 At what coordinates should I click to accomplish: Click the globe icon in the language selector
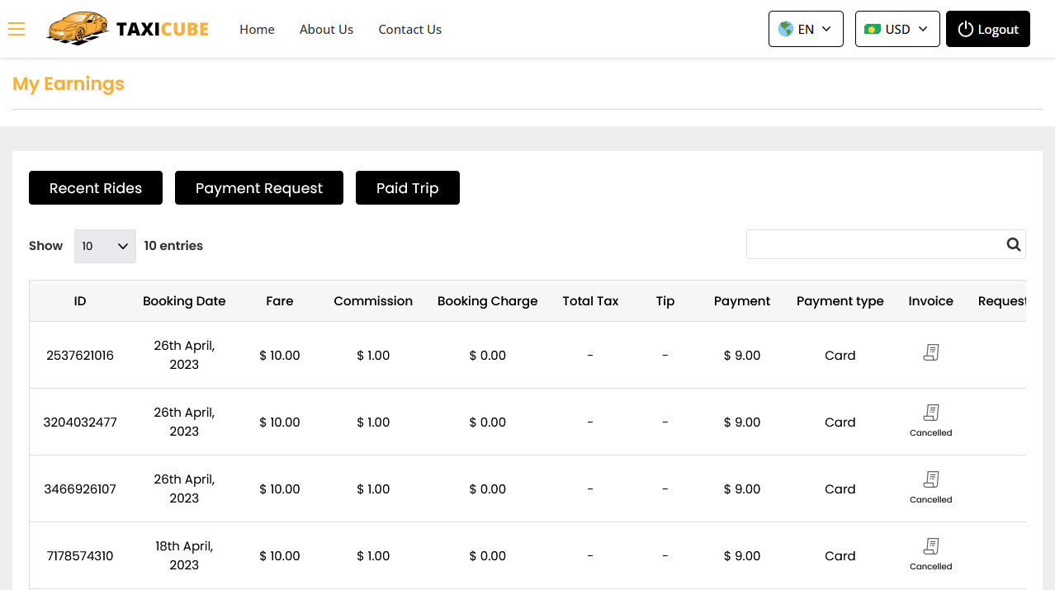point(786,29)
